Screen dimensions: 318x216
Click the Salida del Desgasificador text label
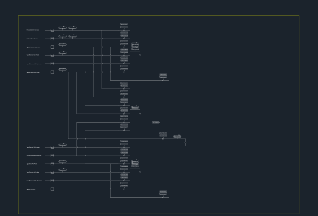[x=32, y=39]
